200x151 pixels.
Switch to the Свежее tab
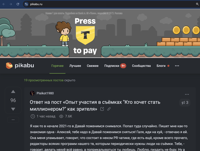(93, 66)
